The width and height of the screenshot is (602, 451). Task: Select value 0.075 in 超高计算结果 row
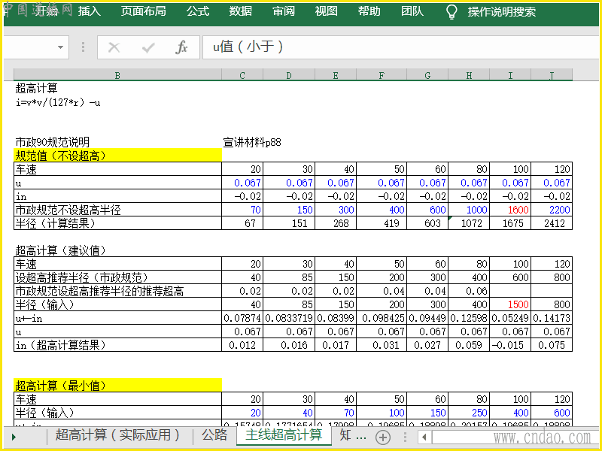click(552, 345)
